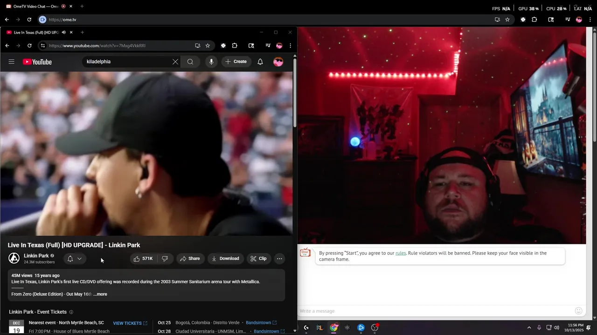
Task: Open event tickets info icon
Action: tap(71, 312)
